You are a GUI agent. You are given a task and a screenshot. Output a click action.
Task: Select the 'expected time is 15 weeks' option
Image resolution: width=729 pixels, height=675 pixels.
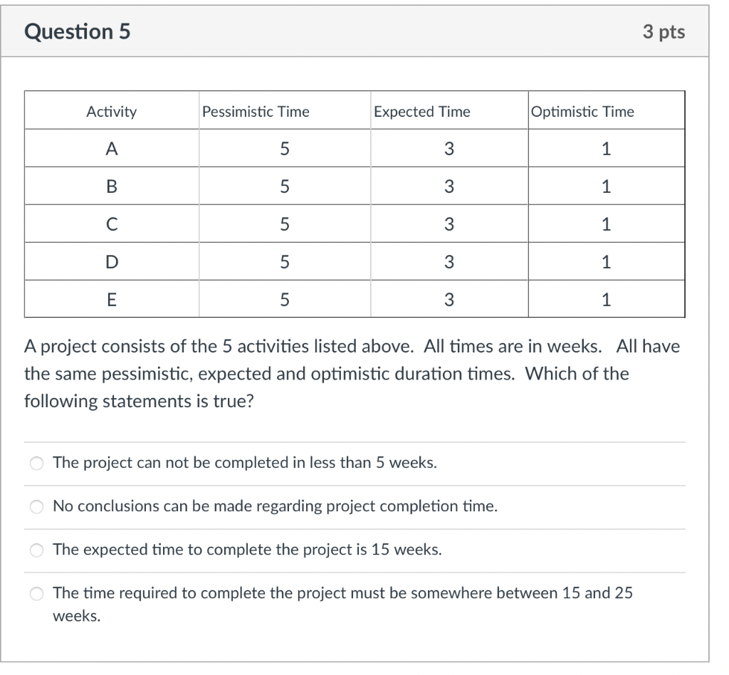[x=36, y=550]
